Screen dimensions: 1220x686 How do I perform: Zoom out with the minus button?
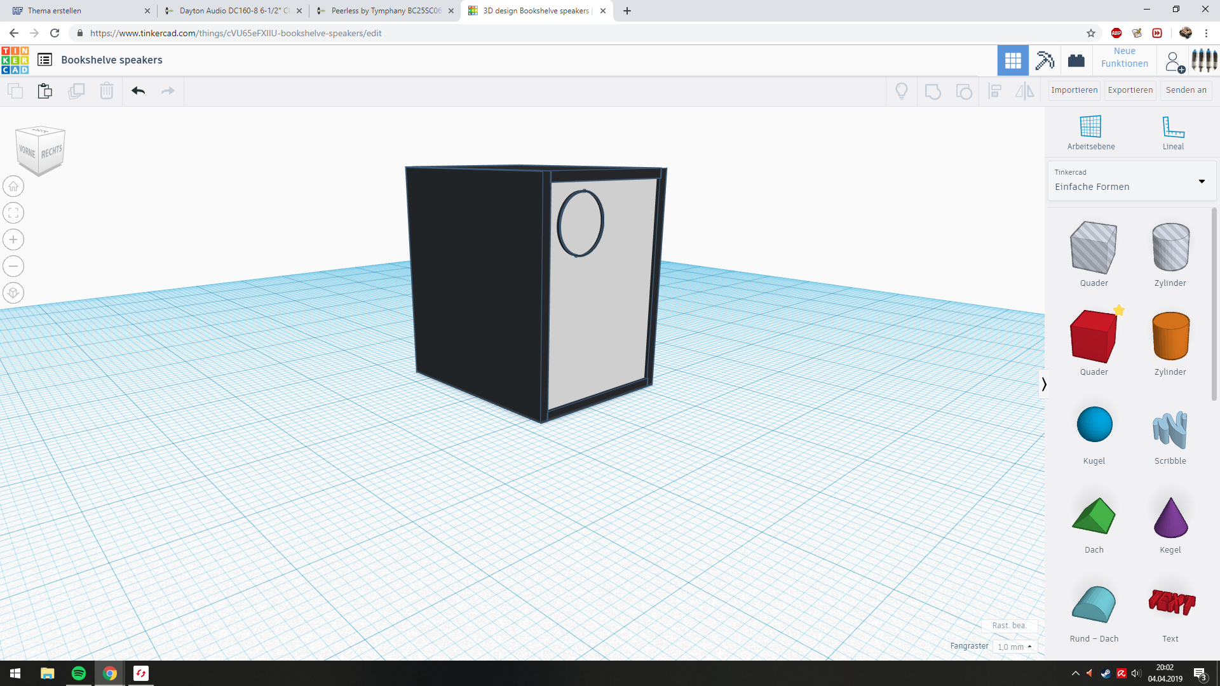(13, 266)
